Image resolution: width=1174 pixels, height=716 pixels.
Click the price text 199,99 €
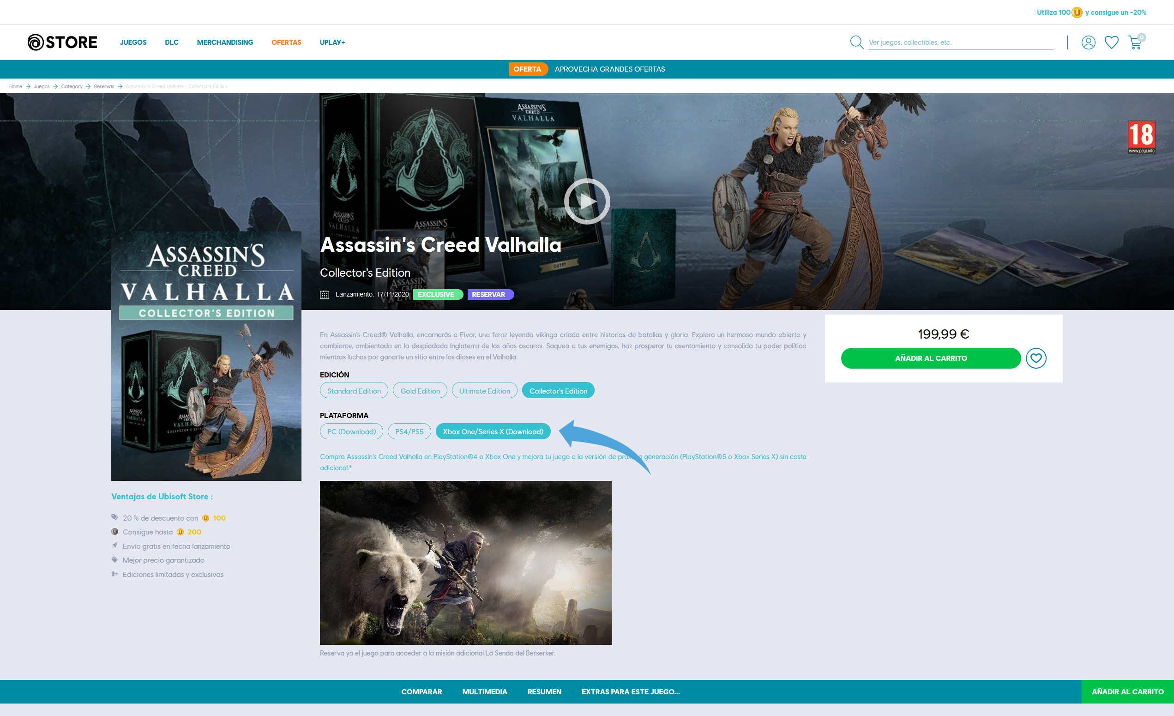(943, 334)
